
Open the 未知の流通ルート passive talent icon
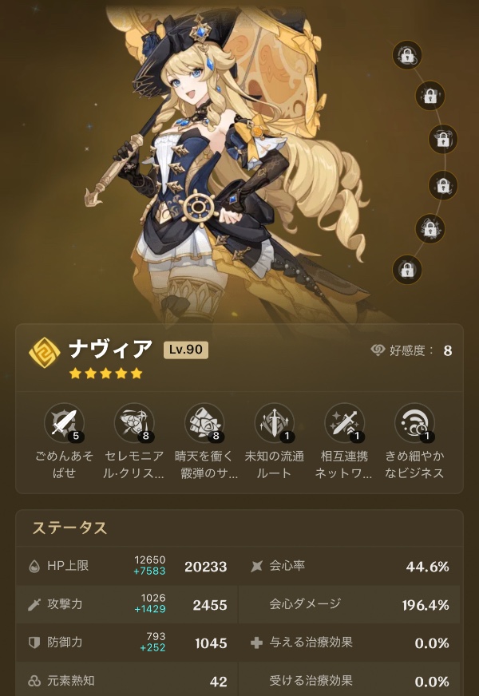click(275, 423)
